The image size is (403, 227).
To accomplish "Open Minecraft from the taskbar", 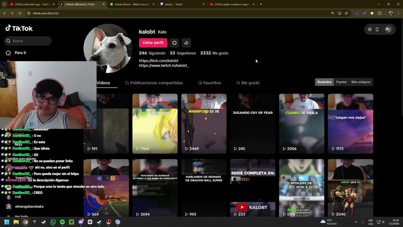I will coord(71,222).
